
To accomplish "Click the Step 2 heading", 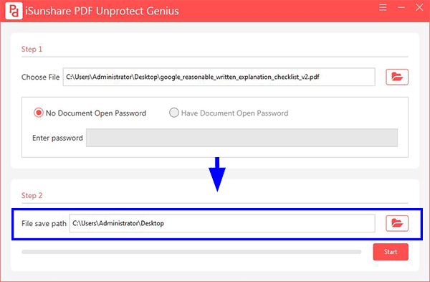I will tap(32, 195).
